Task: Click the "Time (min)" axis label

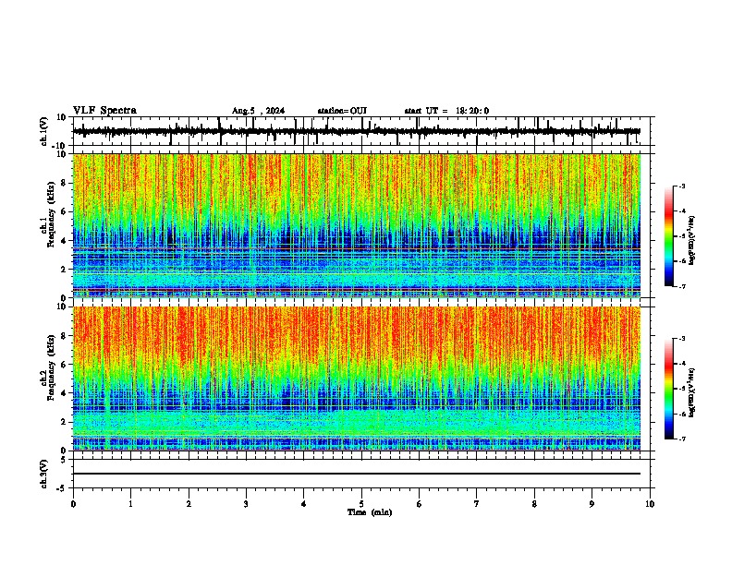Action: tap(370, 512)
